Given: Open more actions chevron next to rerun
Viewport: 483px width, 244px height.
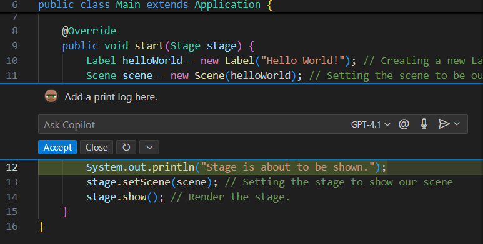Looking at the screenshot, I should click(x=149, y=148).
